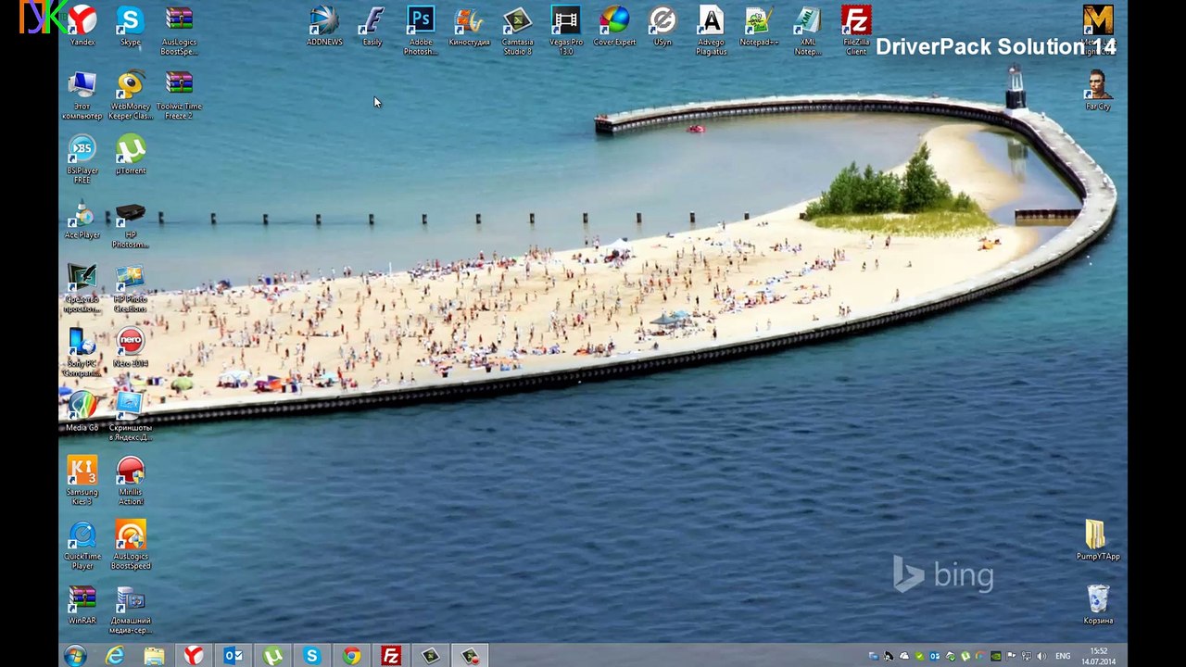1186x667 pixels.
Task: Launch Google Chrome from the taskbar
Action: pos(351,656)
